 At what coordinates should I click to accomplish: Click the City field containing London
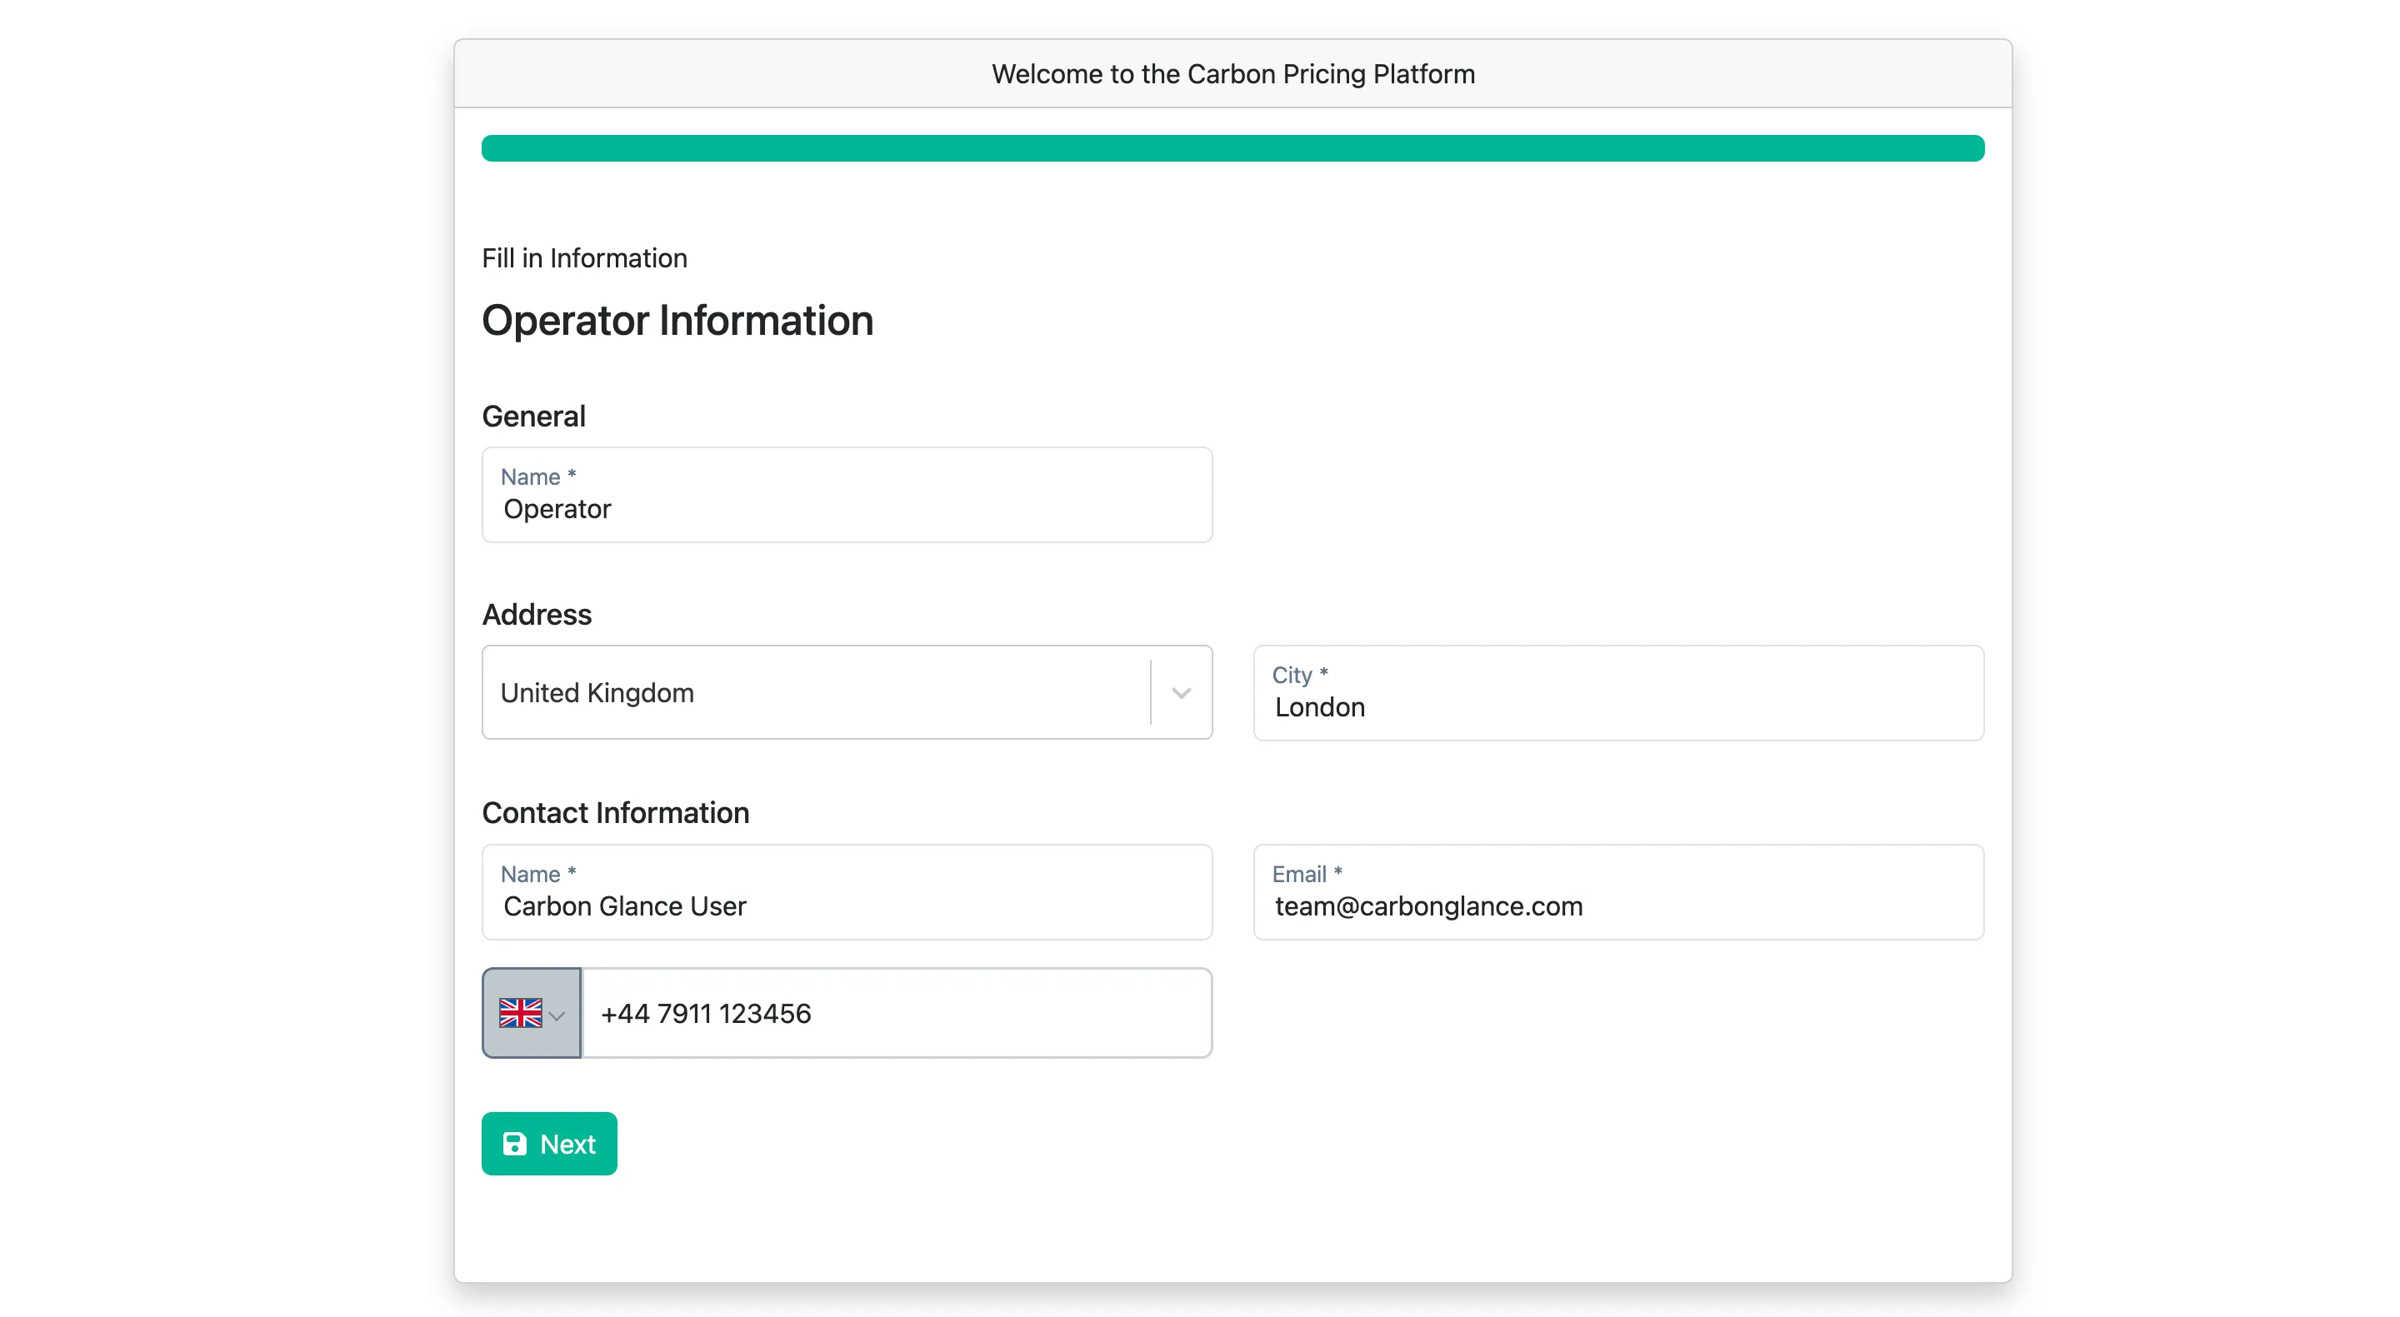click(x=1618, y=693)
